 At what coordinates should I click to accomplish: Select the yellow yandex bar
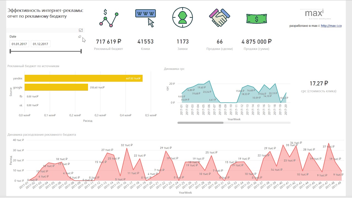point(84,78)
